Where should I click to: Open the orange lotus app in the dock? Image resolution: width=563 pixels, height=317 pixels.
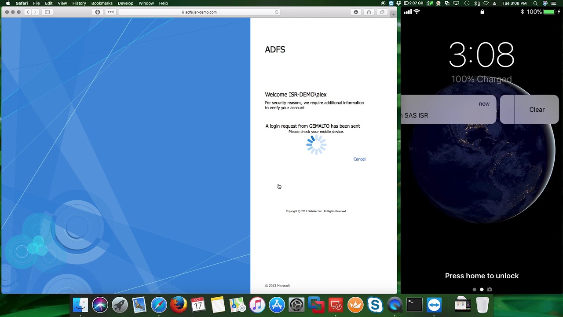click(x=355, y=305)
